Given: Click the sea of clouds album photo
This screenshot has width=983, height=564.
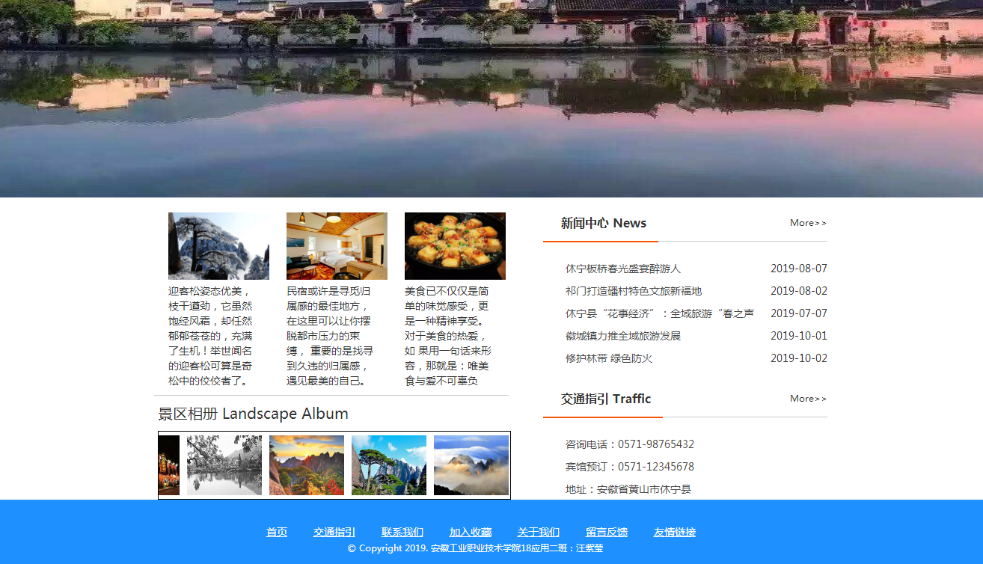Looking at the screenshot, I should coord(471,465).
